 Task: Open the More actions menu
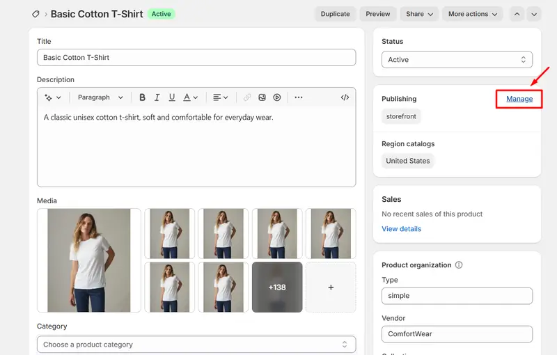473,14
